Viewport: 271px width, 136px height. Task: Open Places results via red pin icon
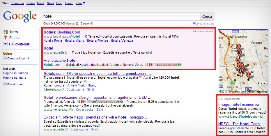6,38
